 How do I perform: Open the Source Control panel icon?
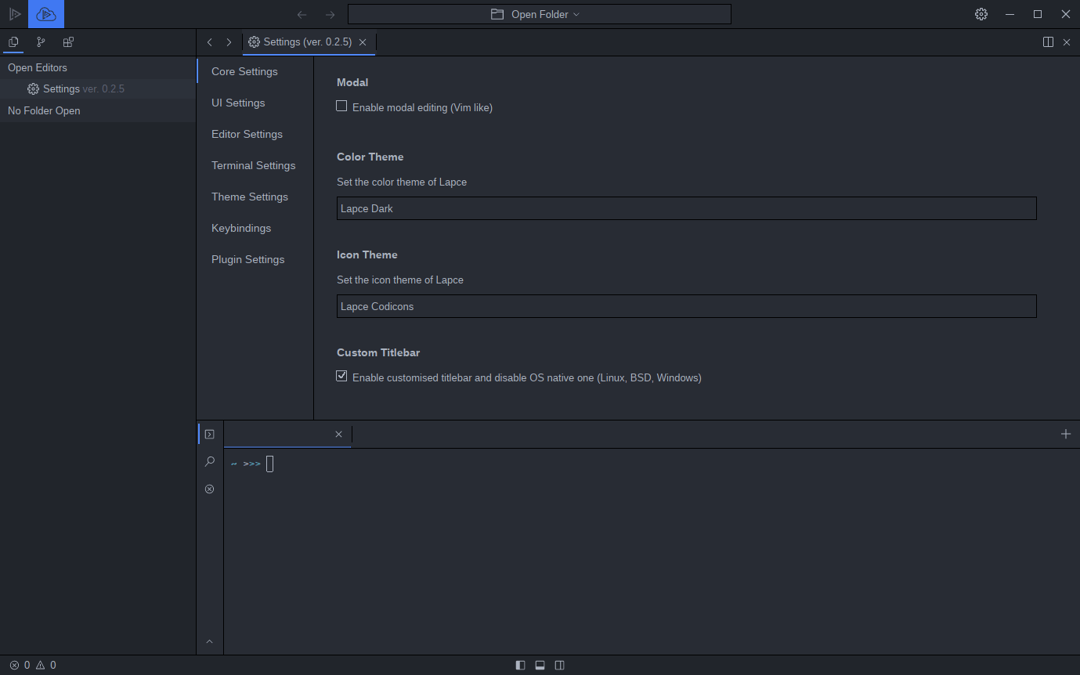click(x=41, y=42)
